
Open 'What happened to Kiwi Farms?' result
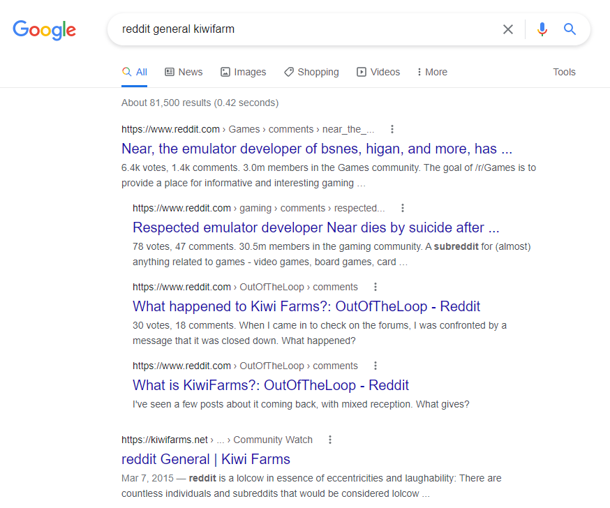(306, 306)
